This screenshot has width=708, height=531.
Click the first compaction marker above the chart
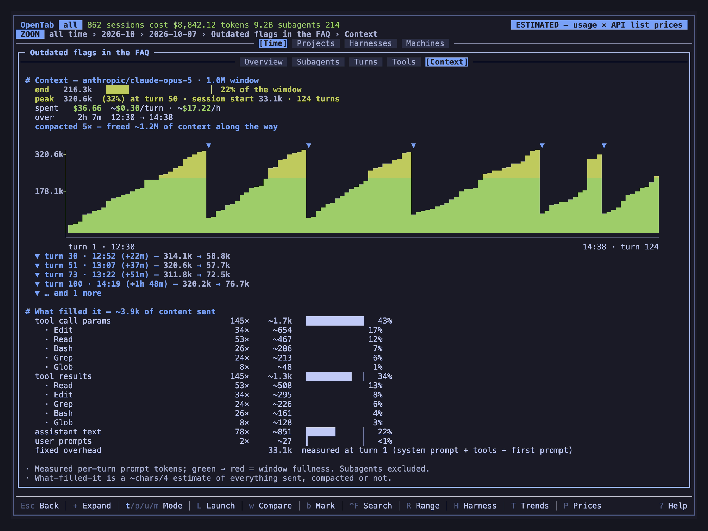click(x=209, y=146)
